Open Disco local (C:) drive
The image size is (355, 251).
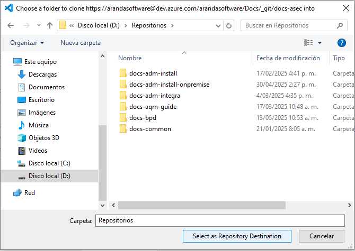[49, 163]
